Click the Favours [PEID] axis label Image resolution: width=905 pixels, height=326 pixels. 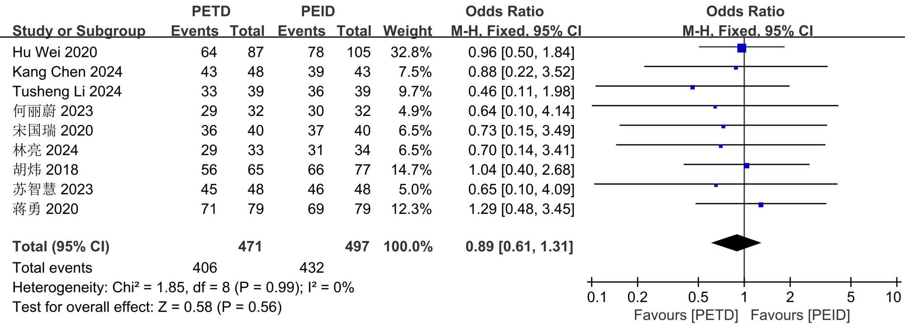(x=800, y=315)
